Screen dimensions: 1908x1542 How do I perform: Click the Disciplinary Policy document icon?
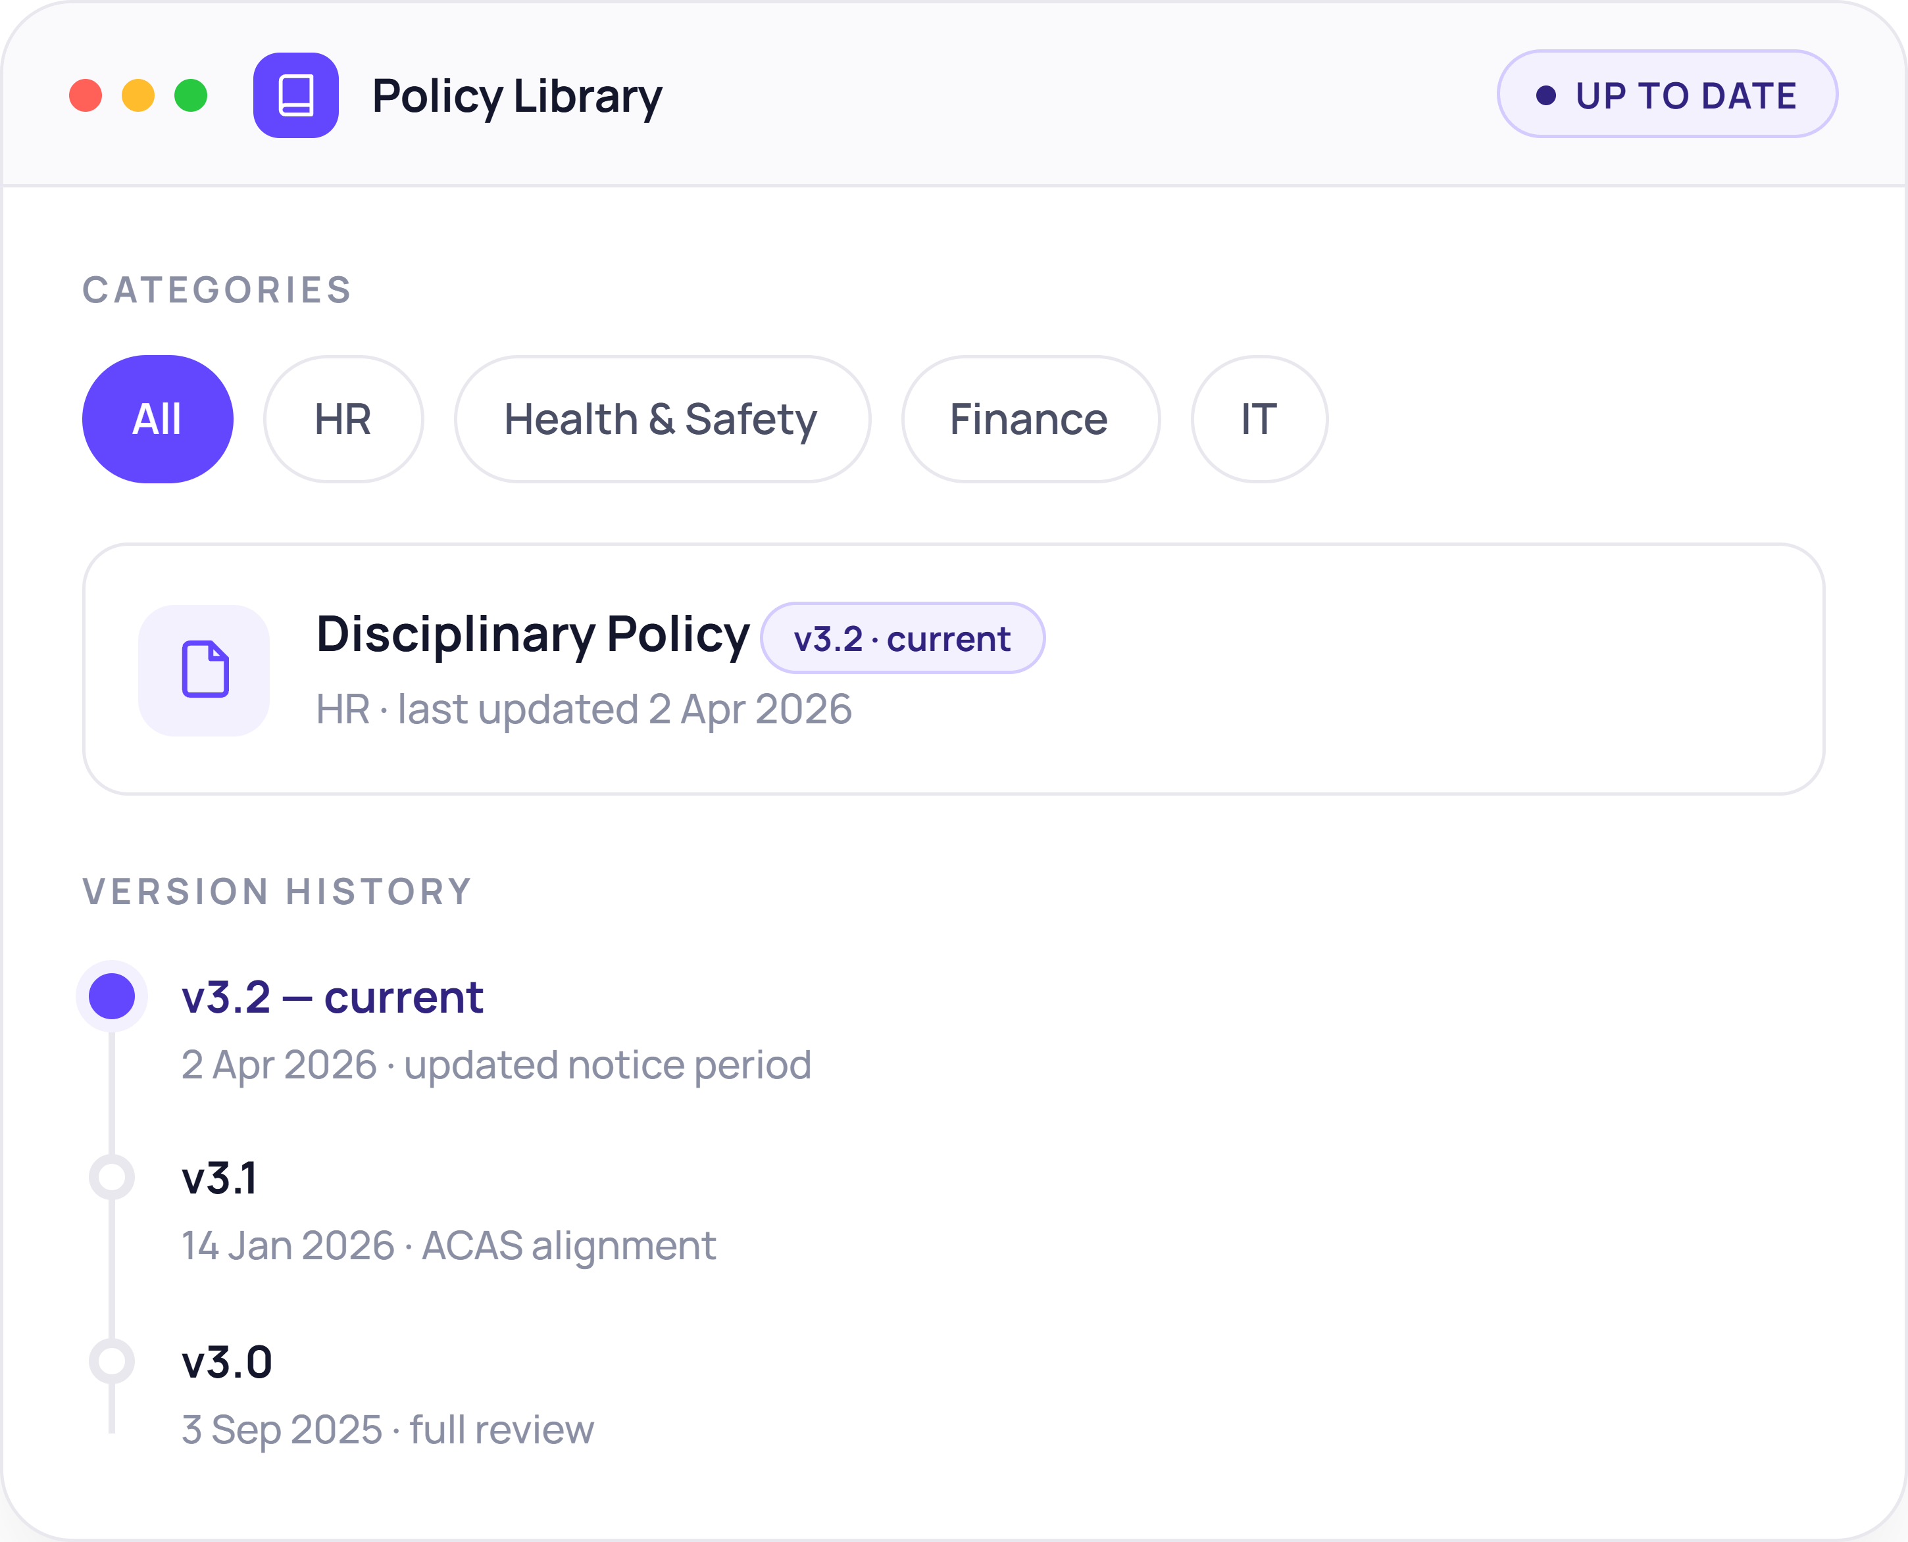click(205, 670)
